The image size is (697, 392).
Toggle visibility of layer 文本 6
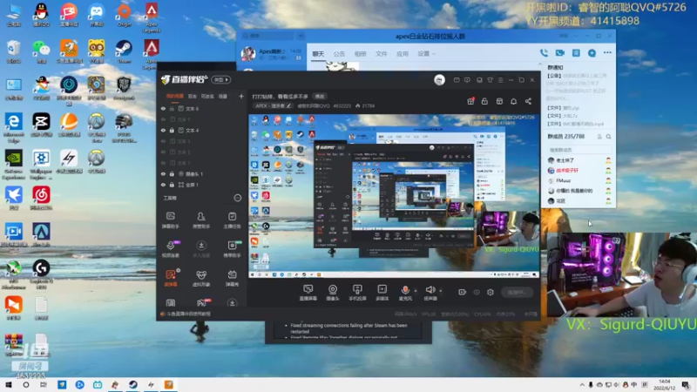(163, 108)
